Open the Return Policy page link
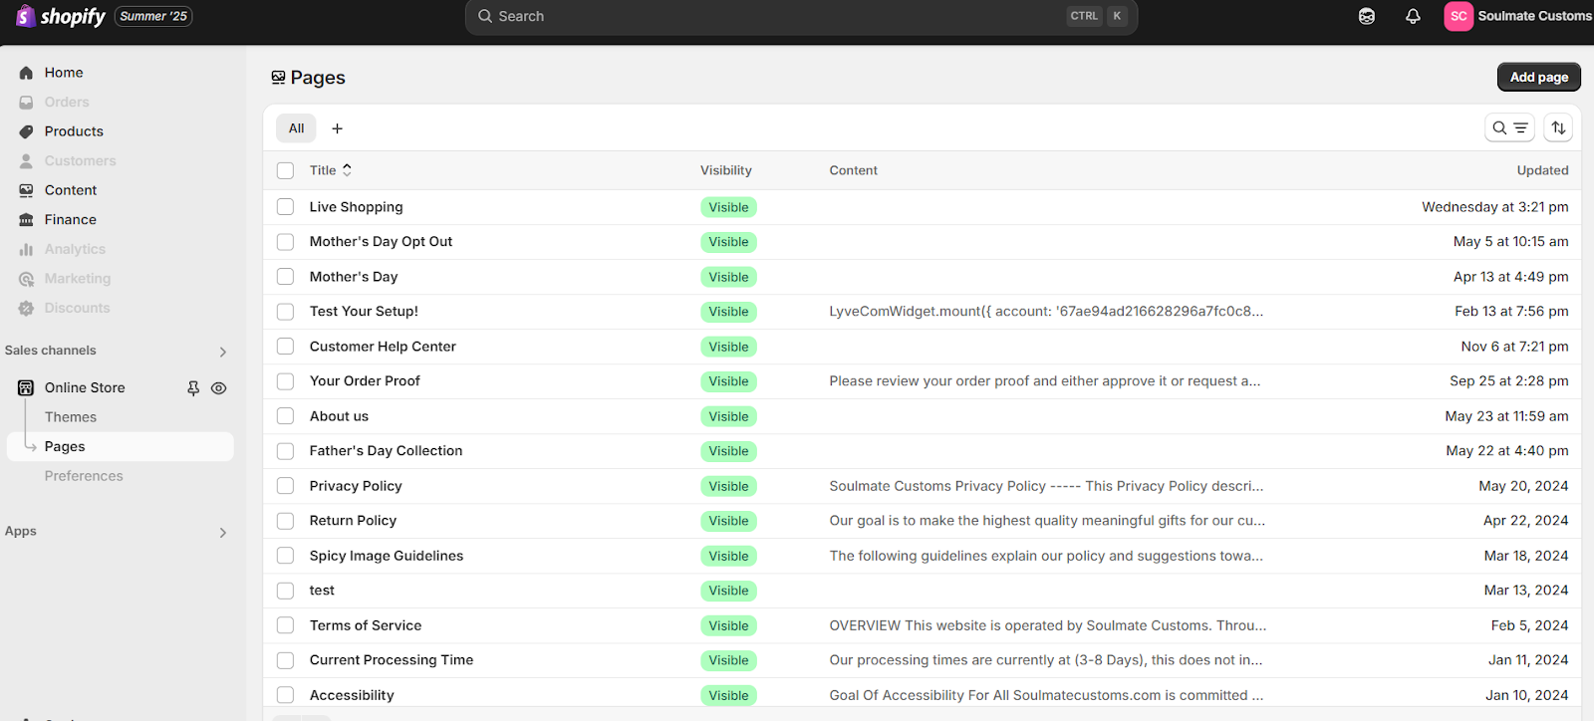Screen dimensions: 1594x721 click(x=353, y=521)
